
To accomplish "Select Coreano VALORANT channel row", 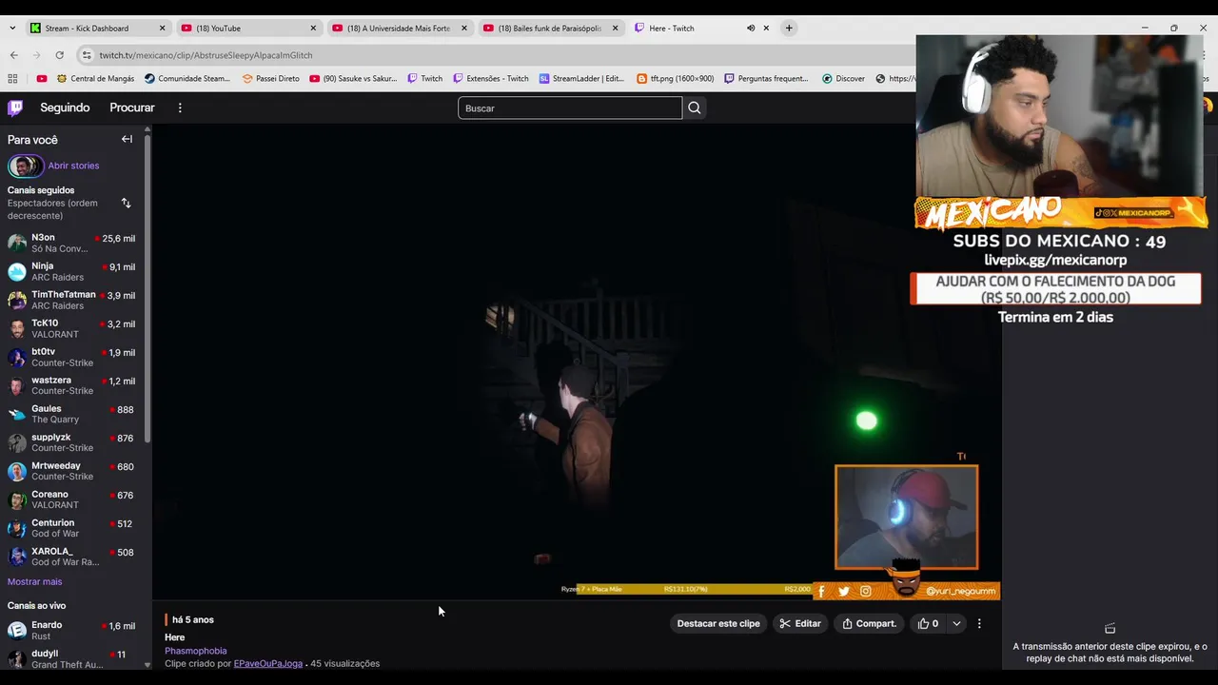I will pos(72,500).
